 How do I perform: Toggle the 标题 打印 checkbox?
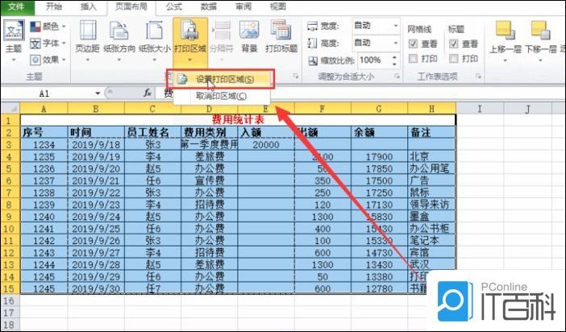coord(454,59)
